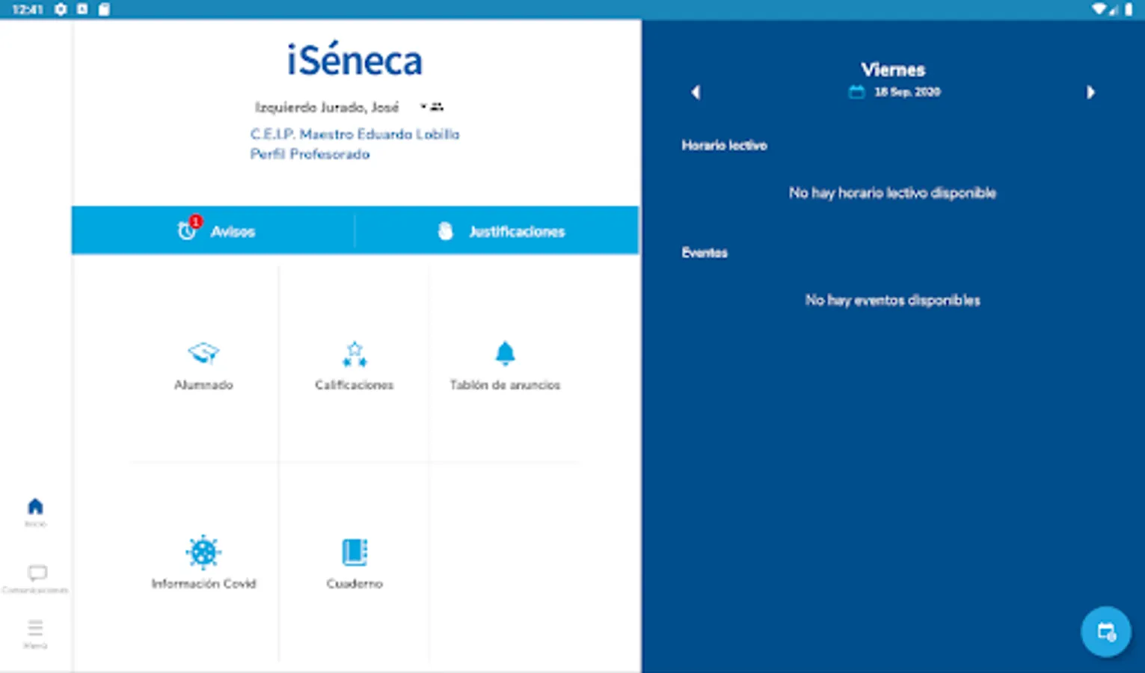The width and height of the screenshot is (1145, 673).
Task: Click the Eventos heading
Action: tap(705, 253)
